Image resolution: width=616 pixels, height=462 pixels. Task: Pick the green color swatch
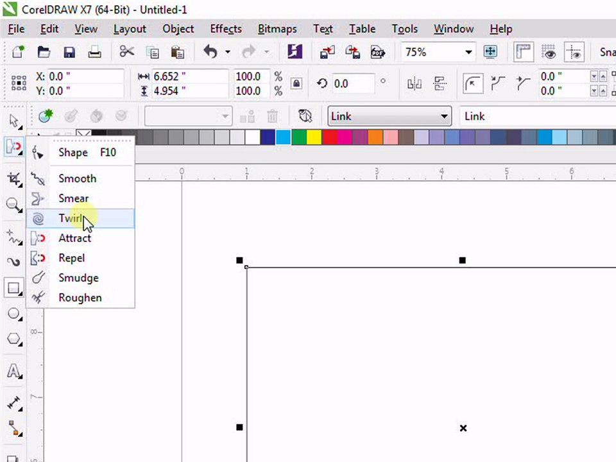point(299,137)
